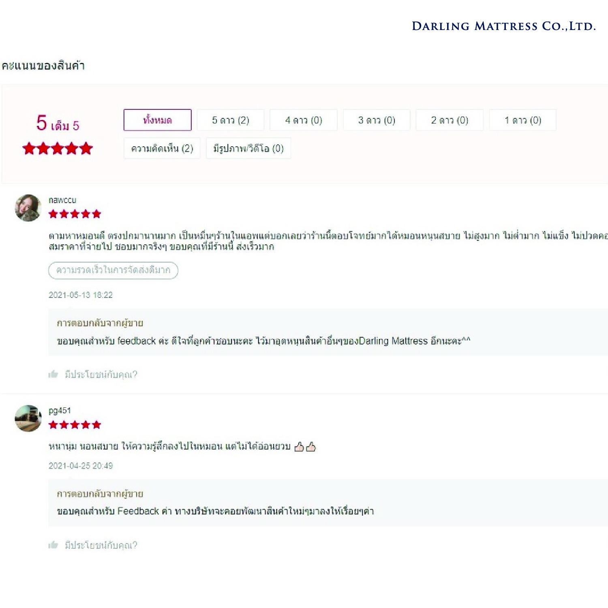Click the ความรวดเร็วในการจัดส่งดีมาก tag
The image size is (608, 608).
[x=113, y=270]
